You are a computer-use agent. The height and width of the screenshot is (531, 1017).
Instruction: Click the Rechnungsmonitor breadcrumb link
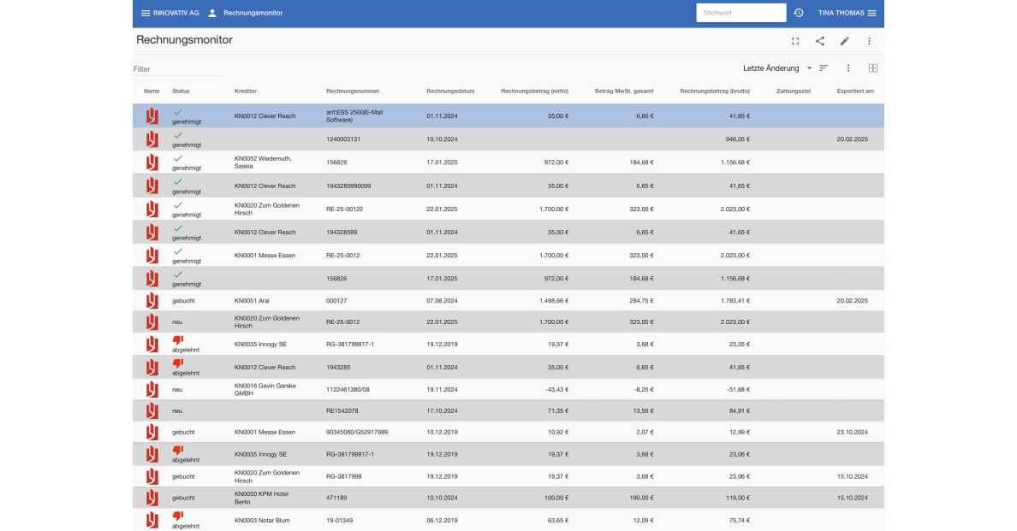click(253, 13)
